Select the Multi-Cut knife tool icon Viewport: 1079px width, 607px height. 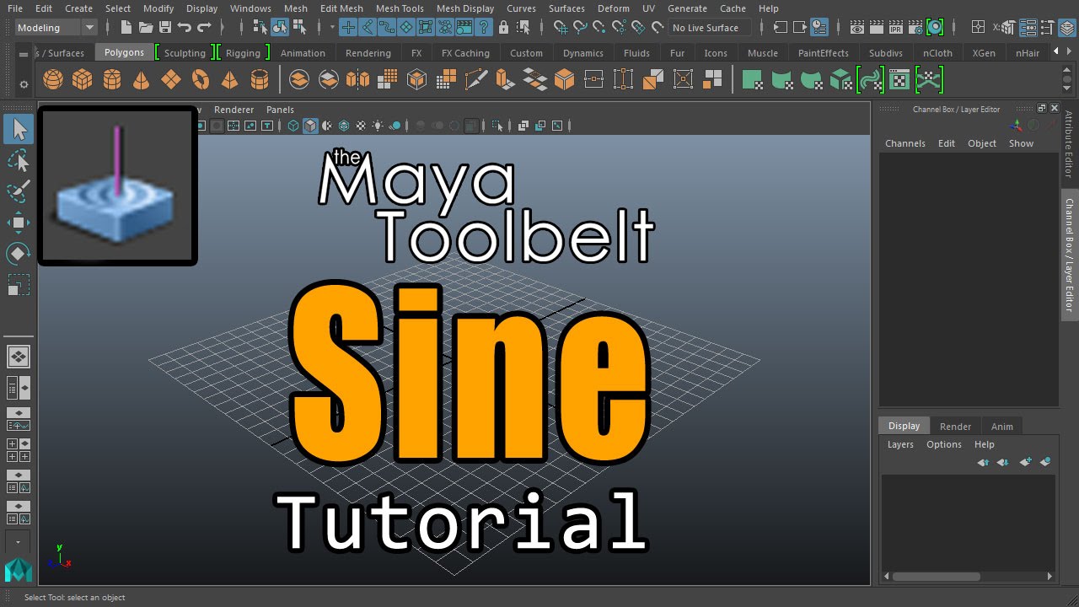475,80
